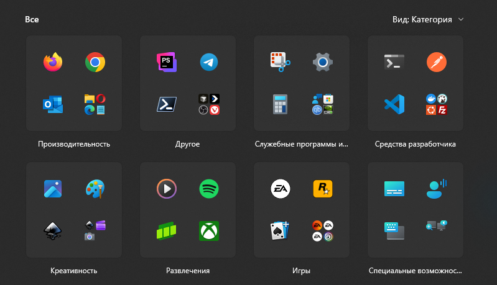Image resolution: width=497 pixels, height=285 pixels.
Task: Open Outlook mail app
Action: (x=53, y=104)
